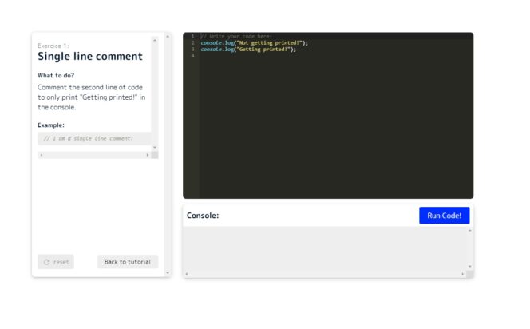Place cursor on empty line 4 of editor

[319, 56]
